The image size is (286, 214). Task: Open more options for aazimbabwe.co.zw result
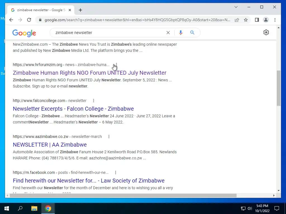[x=109, y=137]
